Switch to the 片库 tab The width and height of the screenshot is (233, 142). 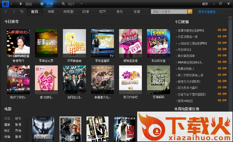[47, 4]
